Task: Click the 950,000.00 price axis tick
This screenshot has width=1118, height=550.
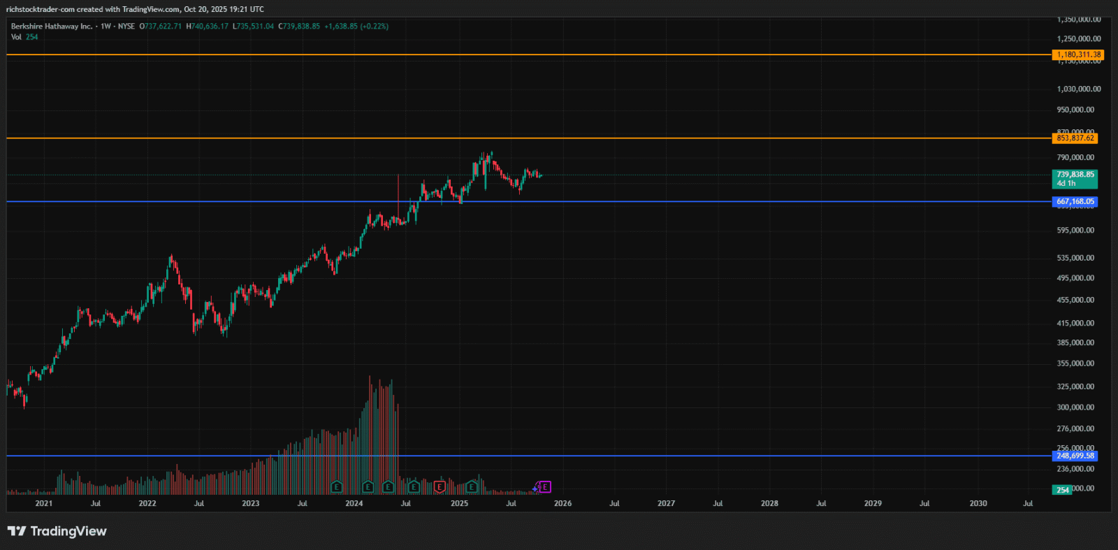Action: (1076, 110)
